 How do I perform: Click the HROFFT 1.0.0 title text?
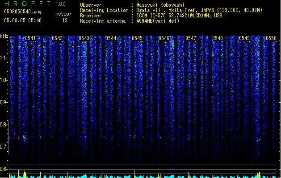35,4
